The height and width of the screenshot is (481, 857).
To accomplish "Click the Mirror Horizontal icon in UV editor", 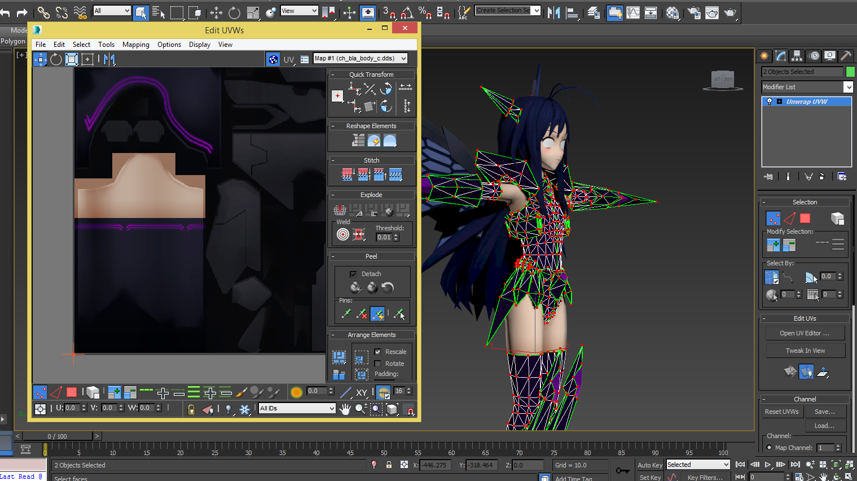I will pyautogui.click(x=109, y=59).
